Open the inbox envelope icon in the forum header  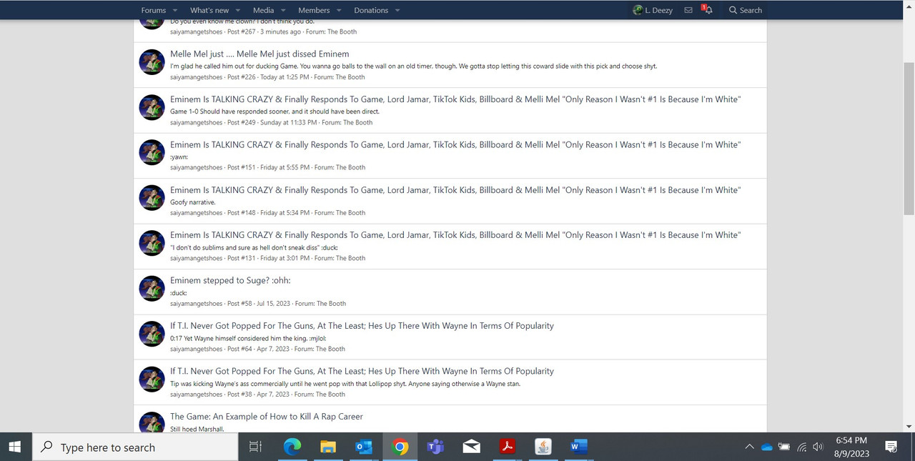coord(688,10)
